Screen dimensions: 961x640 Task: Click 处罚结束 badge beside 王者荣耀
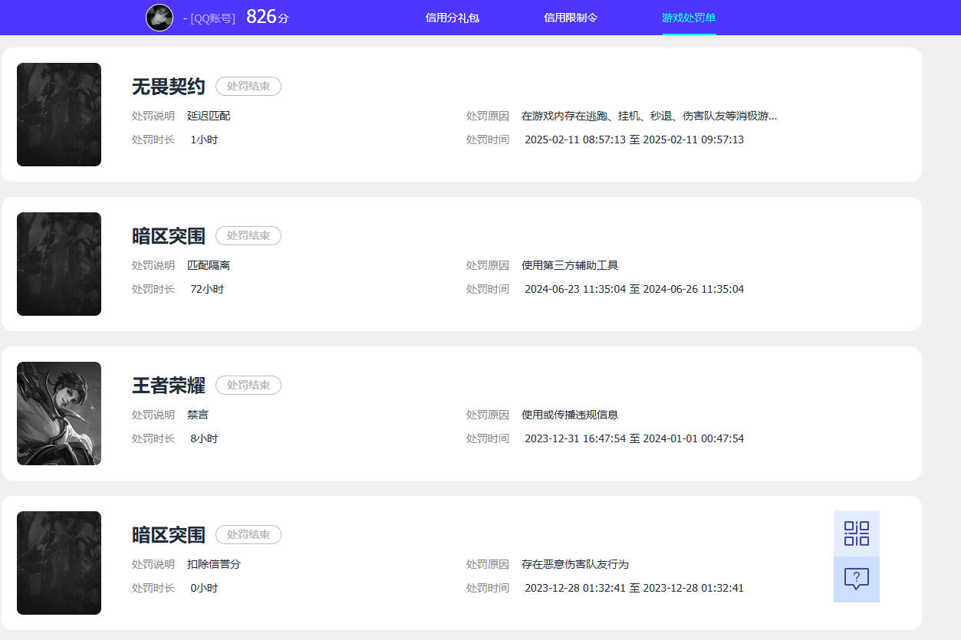(248, 386)
